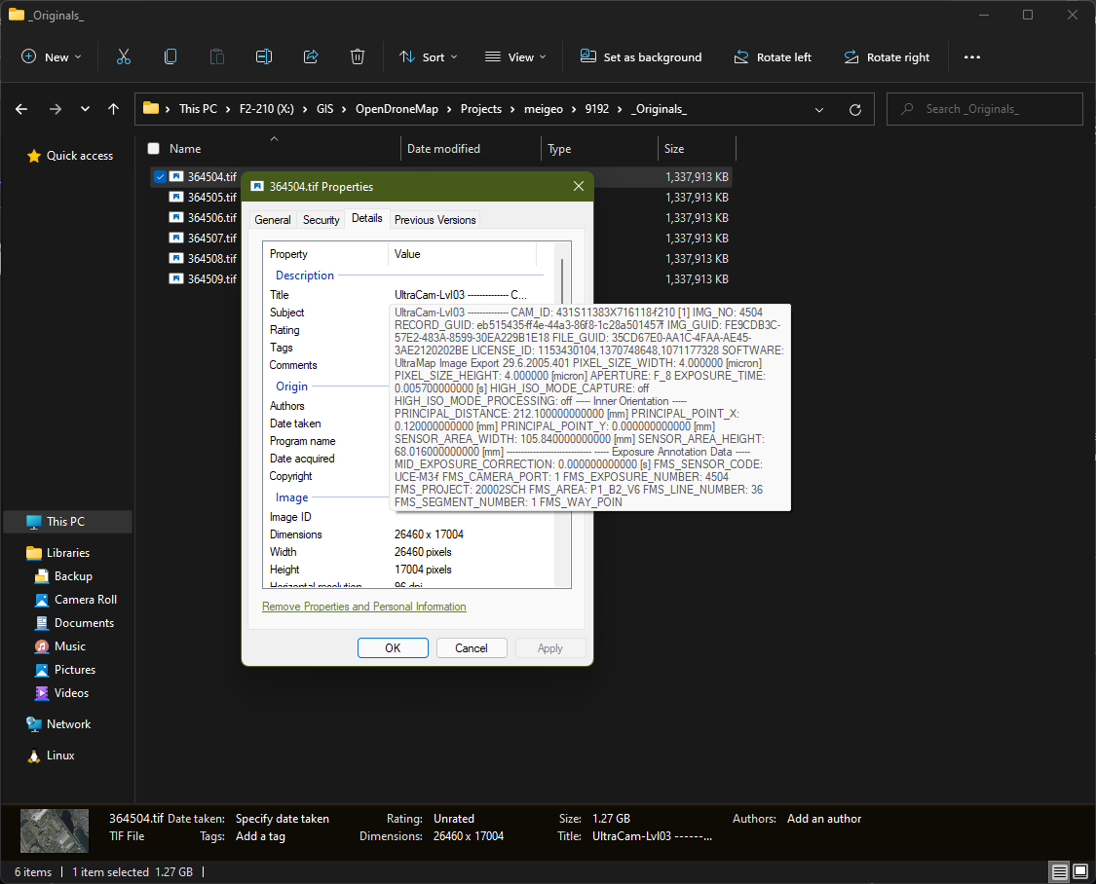Open the See more ellipsis menu

pos(971,57)
